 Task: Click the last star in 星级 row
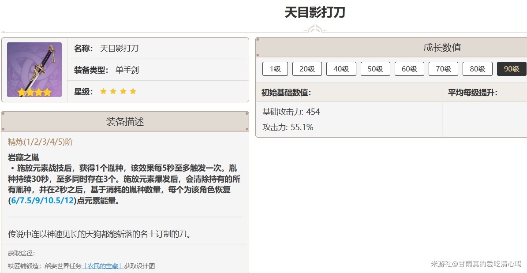tap(133, 91)
